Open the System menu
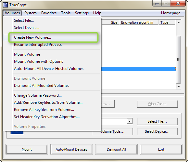The image size is (188, 162). coord(31,13)
